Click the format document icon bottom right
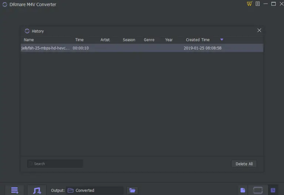Screen dimensions: 284x195 point(243,190)
